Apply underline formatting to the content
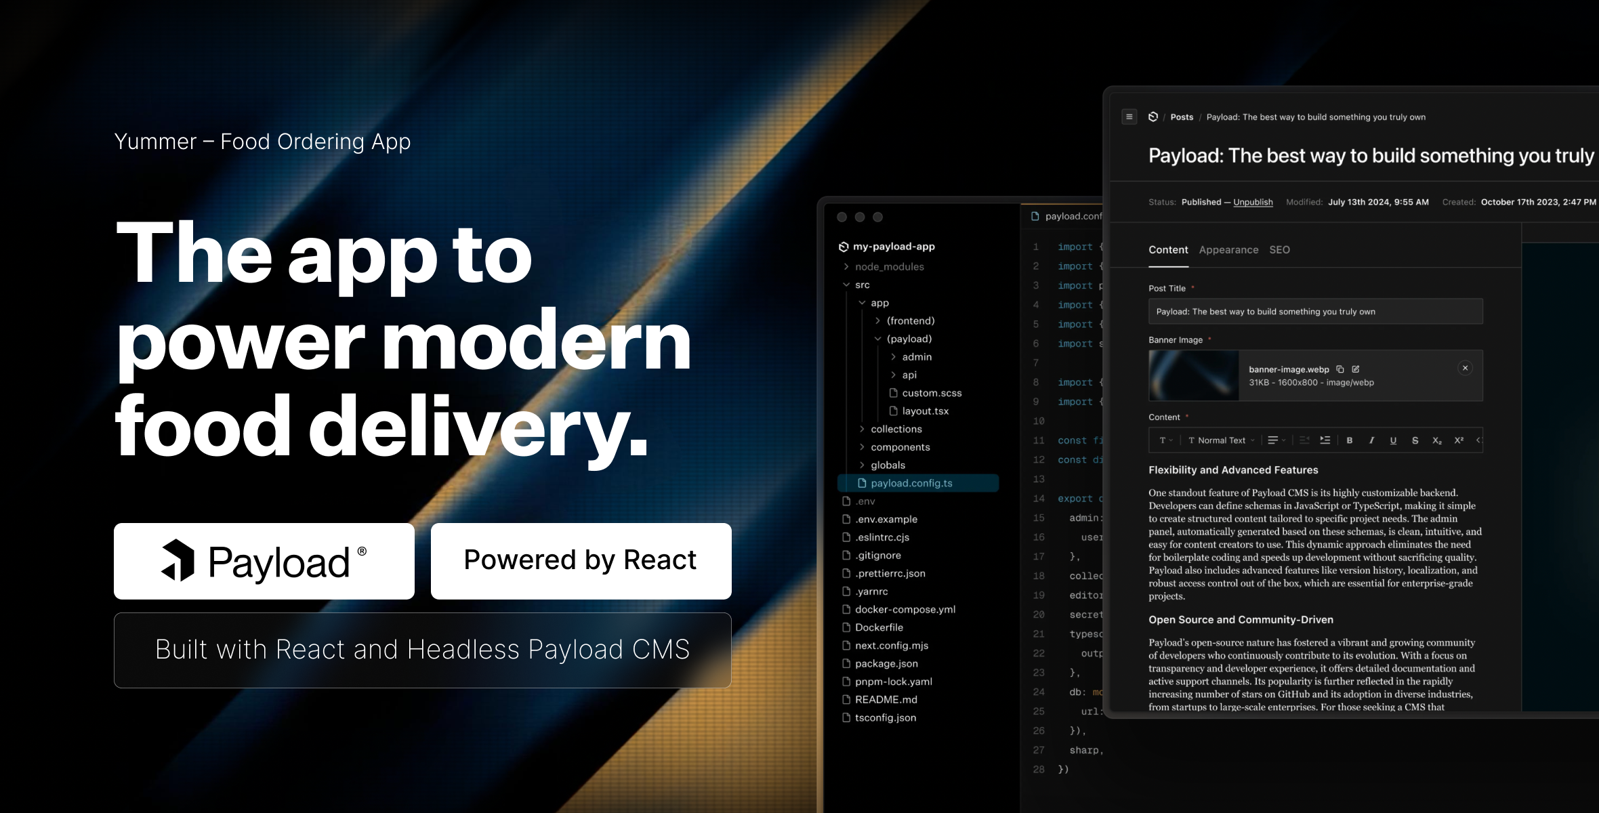Viewport: 1599px width, 813px height. click(1394, 440)
